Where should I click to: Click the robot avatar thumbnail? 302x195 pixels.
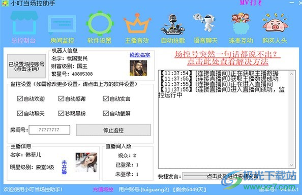pos(138,68)
